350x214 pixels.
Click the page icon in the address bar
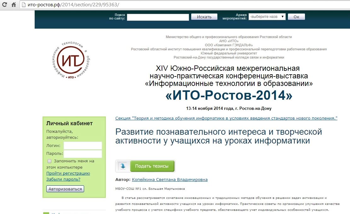pyautogui.click(x=24, y=5)
